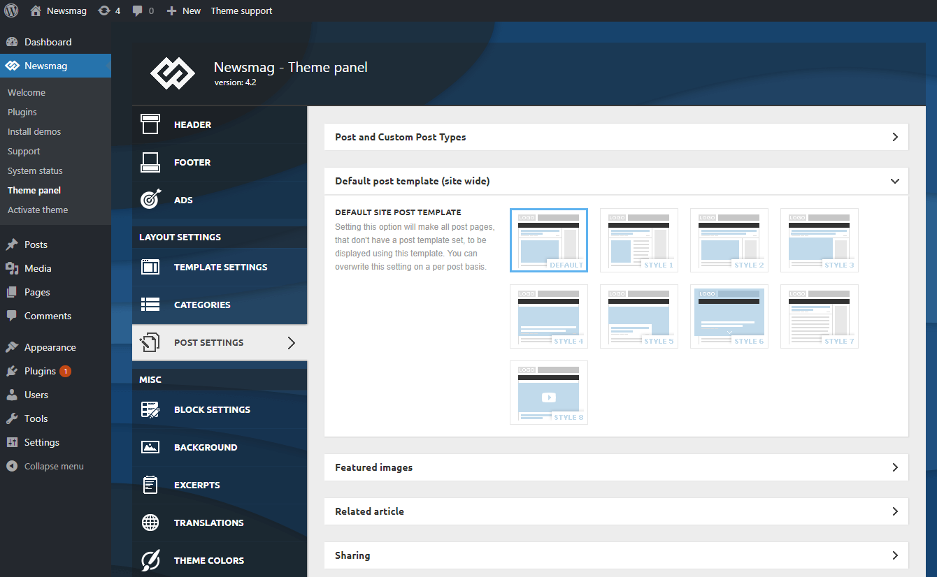Click New in the admin bar
This screenshot has height=577, width=937.
coord(191,10)
